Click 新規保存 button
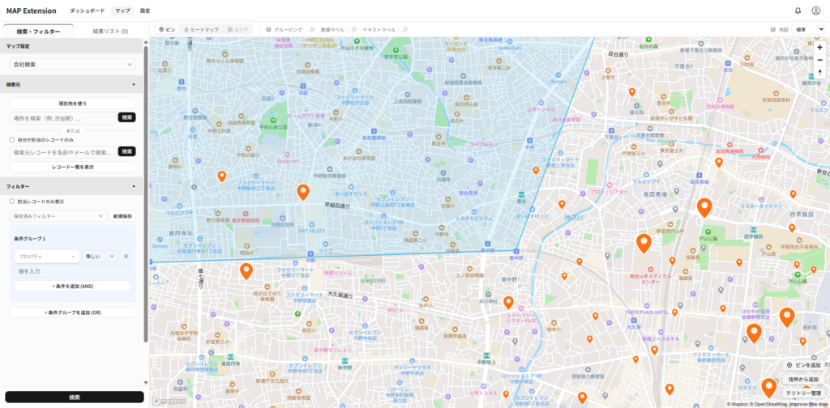The width and height of the screenshot is (830, 408). pos(122,216)
